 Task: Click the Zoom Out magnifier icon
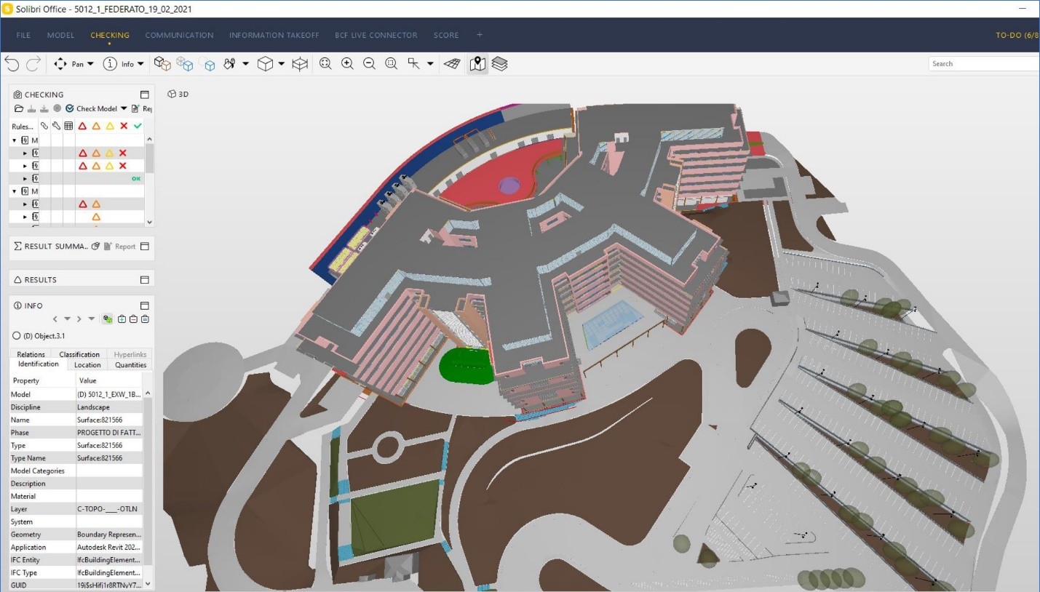(369, 64)
